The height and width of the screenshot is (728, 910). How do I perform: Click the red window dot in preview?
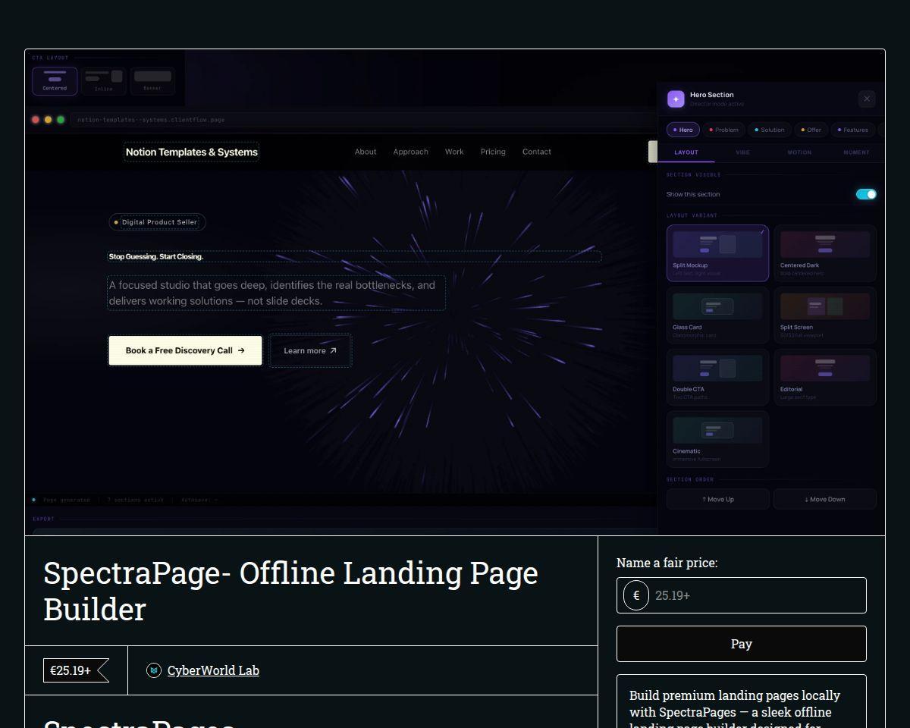coord(36,120)
